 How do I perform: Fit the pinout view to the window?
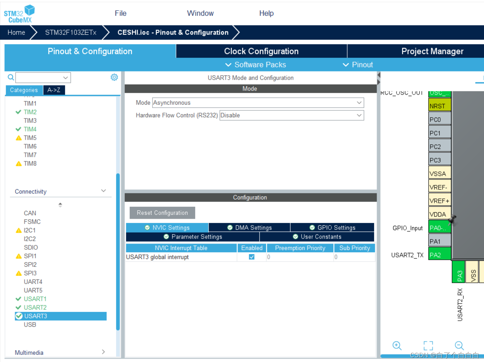(x=428, y=345)
